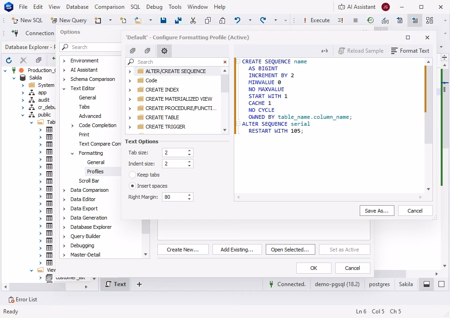Click the Open file folder icon
Image resolution: width=450 pixels, height=318 pixels.
click(x=138, y=20)
